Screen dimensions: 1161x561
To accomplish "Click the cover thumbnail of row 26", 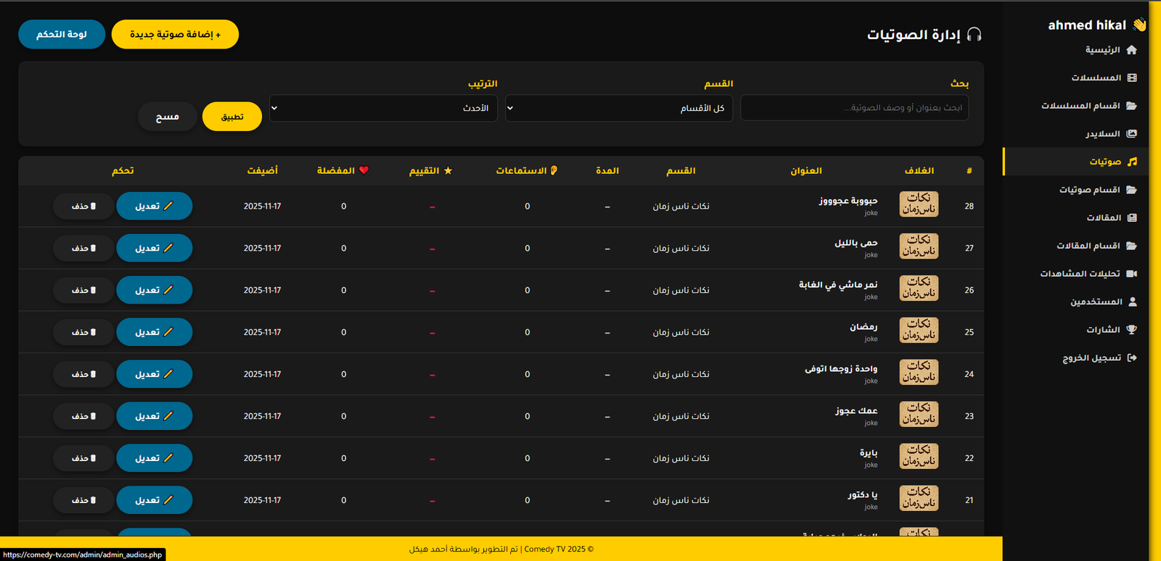I will point(919,288).
